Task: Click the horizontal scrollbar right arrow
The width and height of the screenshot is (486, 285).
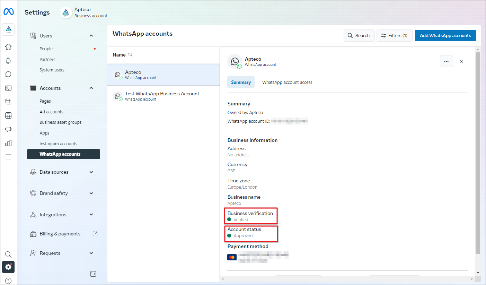Action: [x=473, y=279]
